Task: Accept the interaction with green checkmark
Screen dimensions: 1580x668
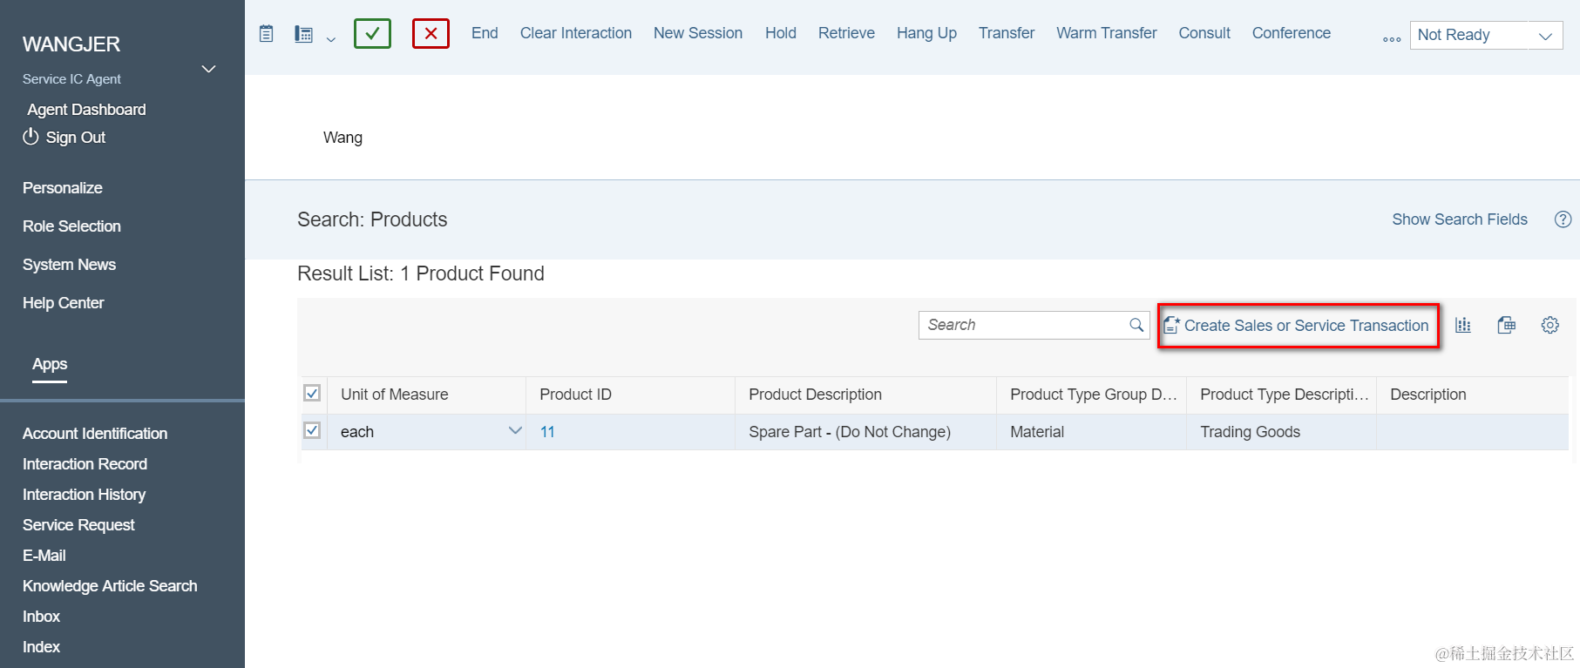Action: 372,33
